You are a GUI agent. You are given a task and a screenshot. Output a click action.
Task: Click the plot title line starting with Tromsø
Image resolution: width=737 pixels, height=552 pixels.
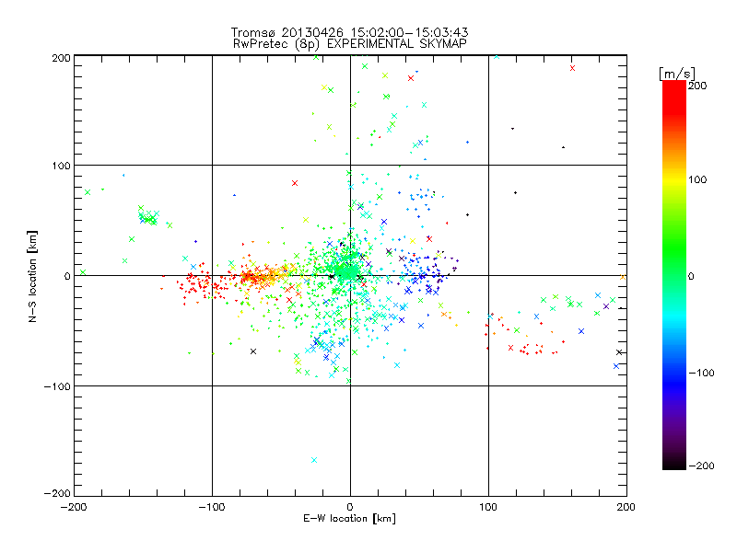click(x=350, y=32)
